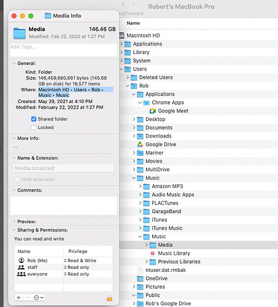
Task: Open privilege dropdown for everyone
Action: point(77,274)
